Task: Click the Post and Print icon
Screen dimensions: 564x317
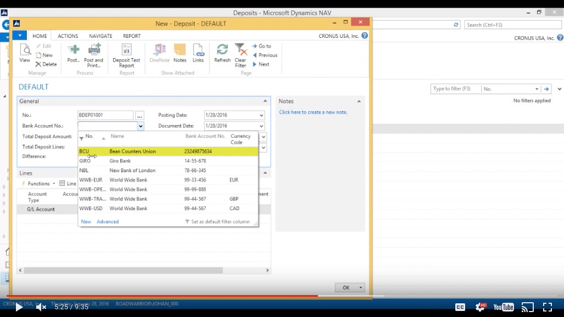Action: pos(93,55)
